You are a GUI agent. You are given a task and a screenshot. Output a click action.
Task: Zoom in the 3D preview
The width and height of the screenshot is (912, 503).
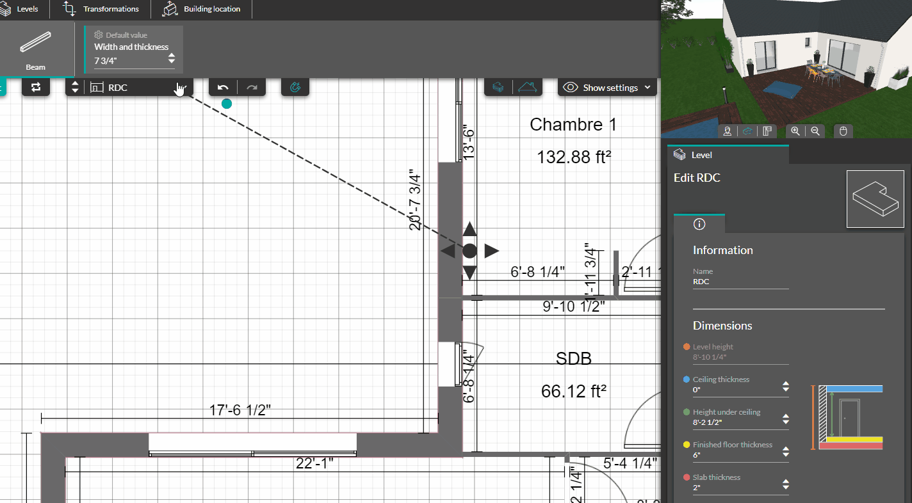pyautogui.click(x=795, y=131)
